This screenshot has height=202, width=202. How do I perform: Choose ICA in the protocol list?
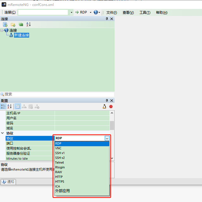point(82,187)
